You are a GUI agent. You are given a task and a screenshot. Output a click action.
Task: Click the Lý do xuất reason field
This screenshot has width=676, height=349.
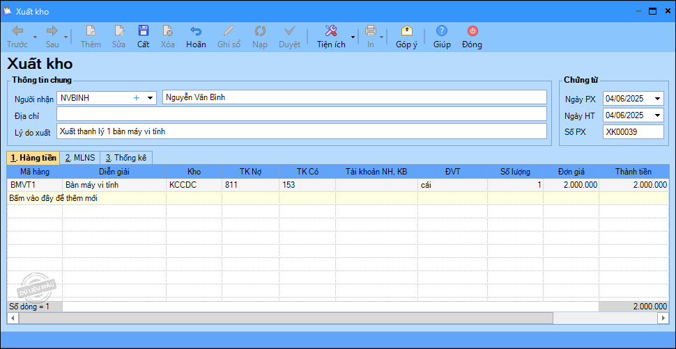(x=302, y=131)
